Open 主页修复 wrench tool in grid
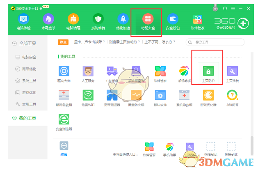The width and height of the screenshot is (258, 170). click(232, 74)
